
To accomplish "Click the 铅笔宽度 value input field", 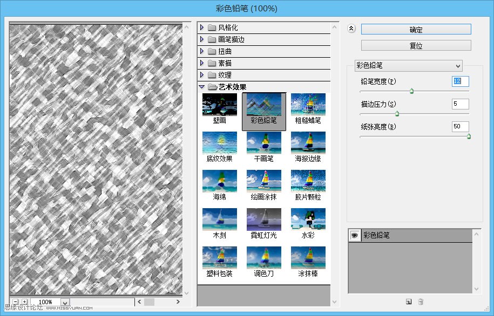I will click(x=460, y=81).
